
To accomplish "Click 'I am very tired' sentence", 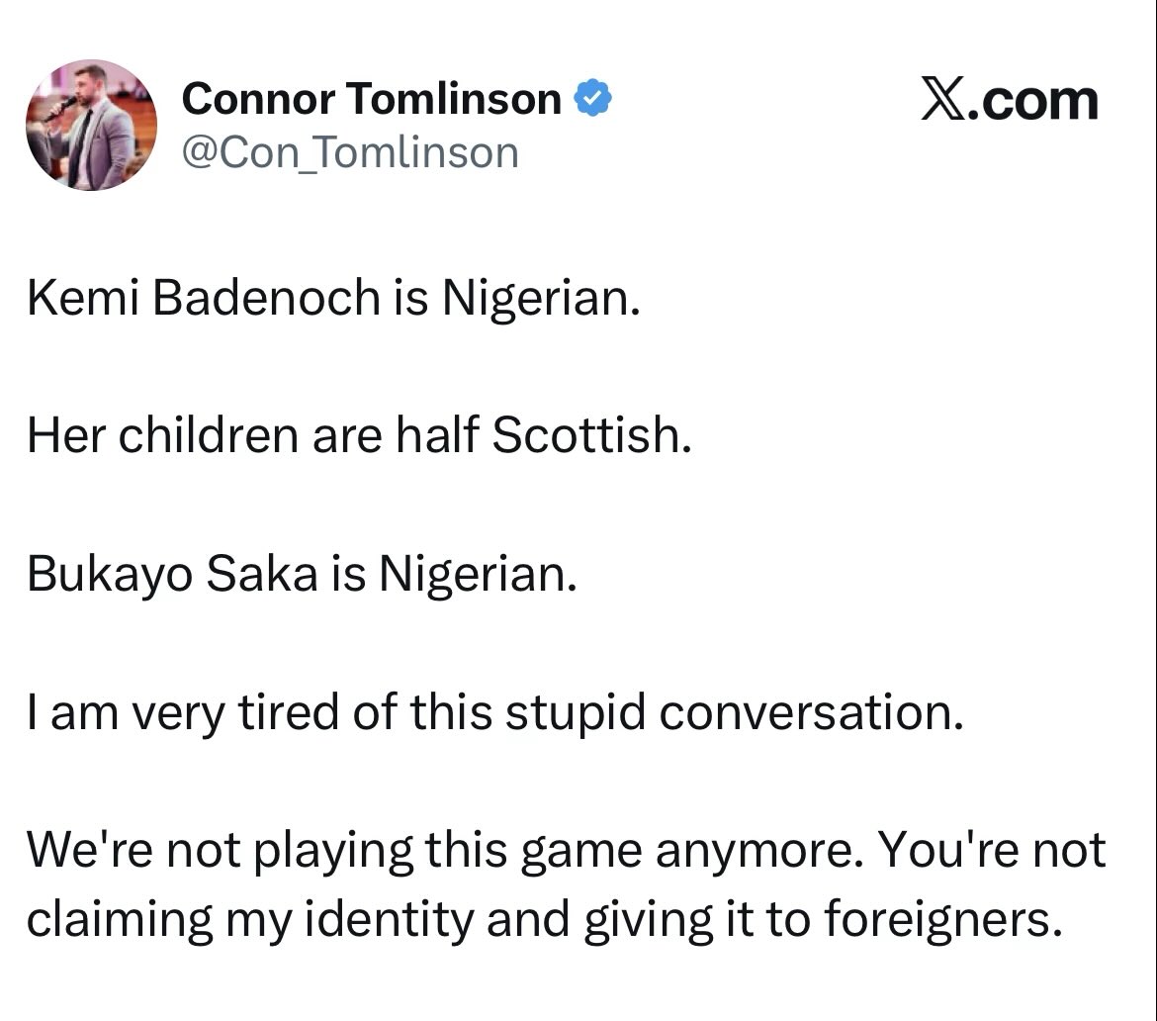I will [495, 713].
